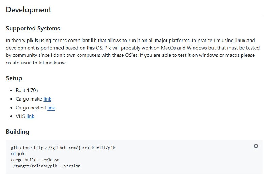Viewport: 272px width, 178px height.
Task: Click the phrase "In theory pik" in paragraph
Action: (x=20, y=41)
